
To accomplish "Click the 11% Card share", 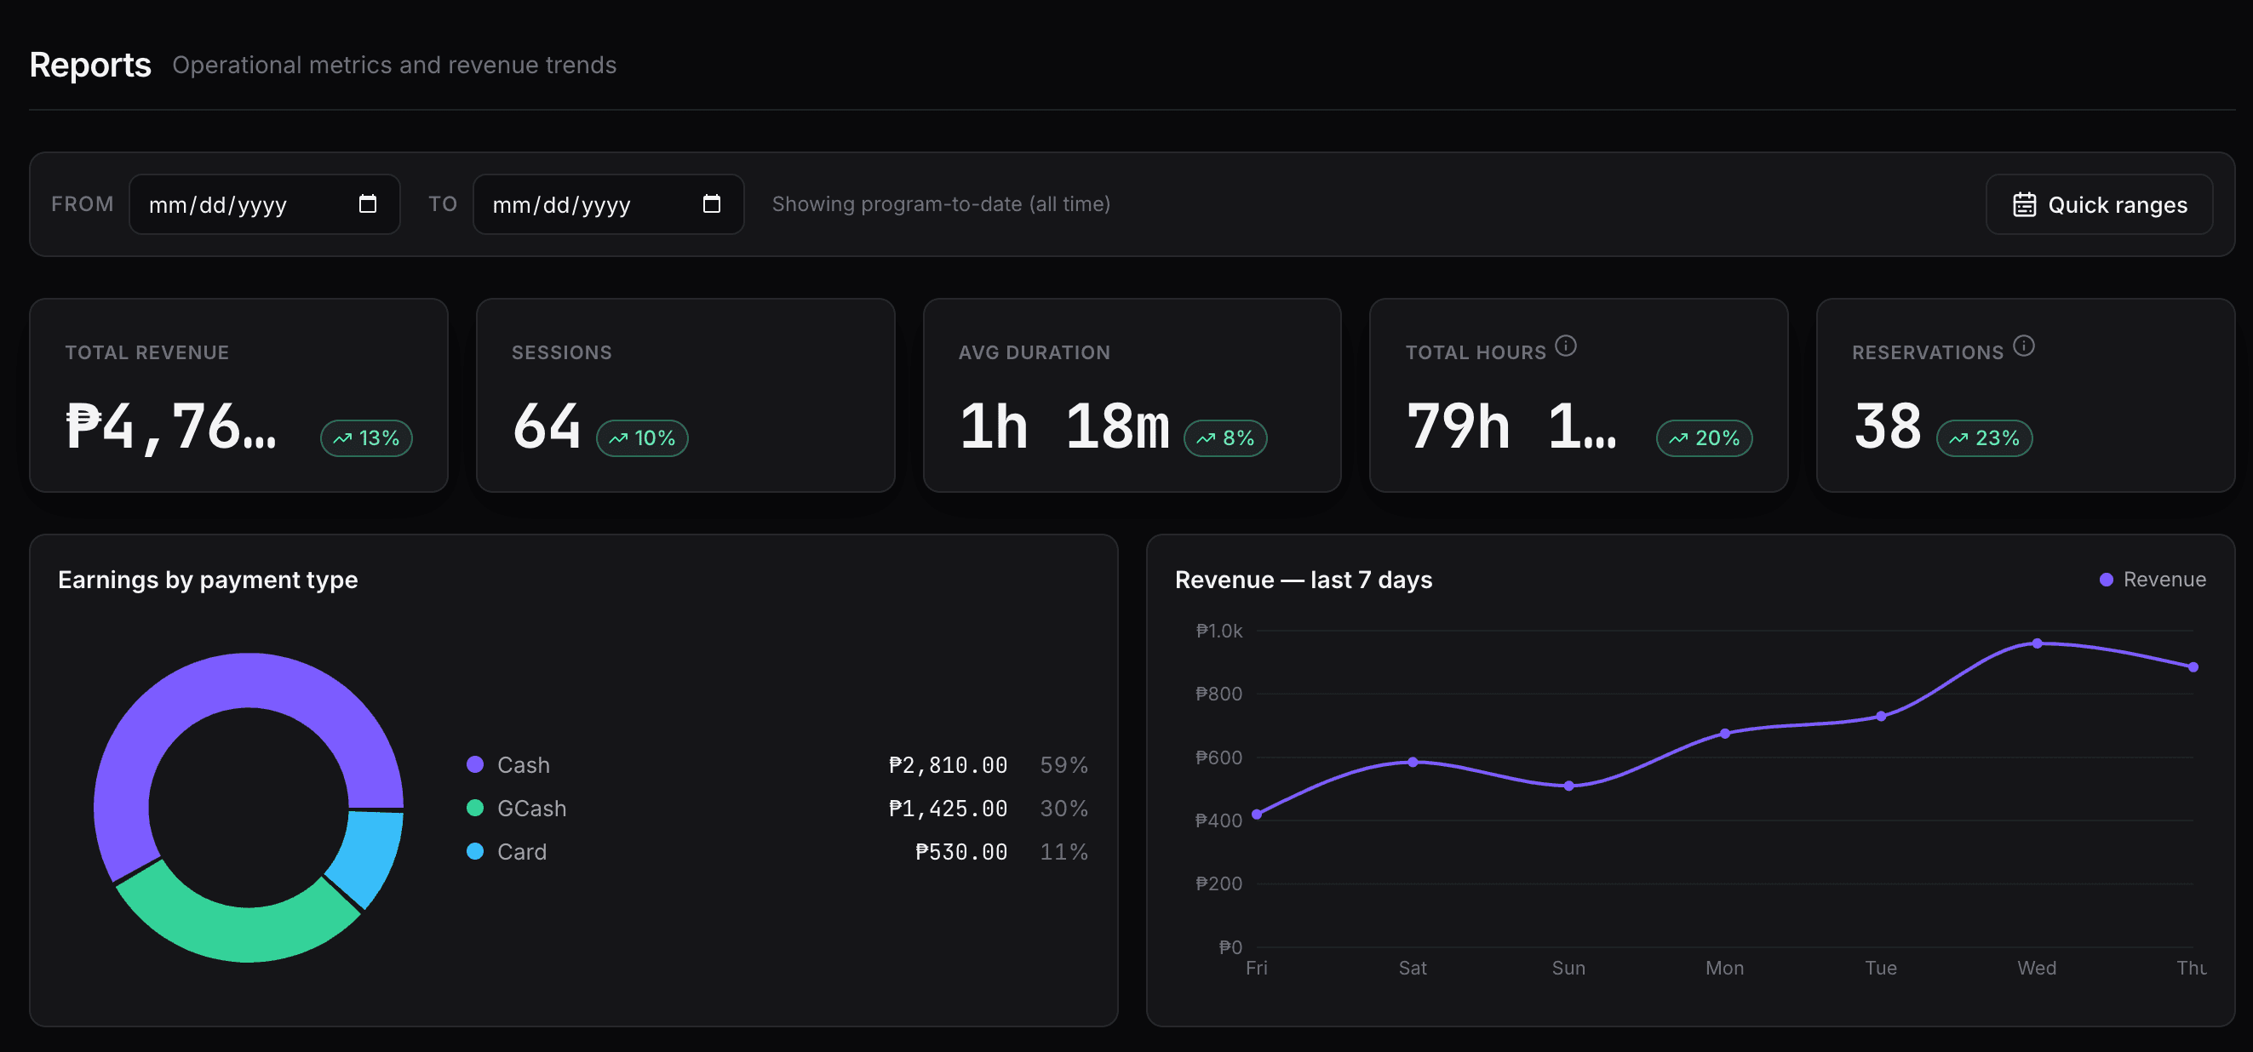I will 1063,852.
